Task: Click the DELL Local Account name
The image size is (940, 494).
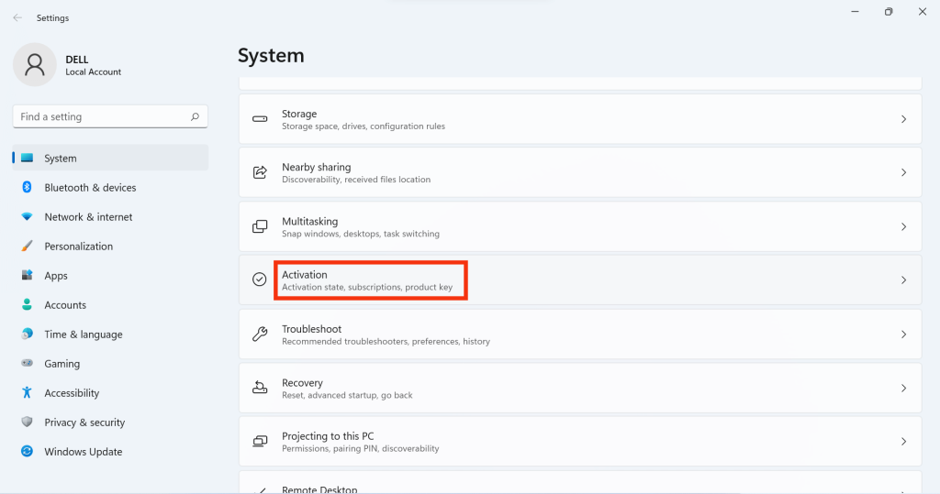Action: pos(93,65)
